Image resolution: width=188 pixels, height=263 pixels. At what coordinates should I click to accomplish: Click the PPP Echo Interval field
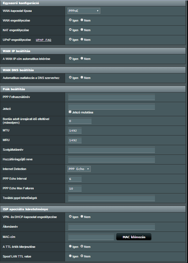point(75,179)
